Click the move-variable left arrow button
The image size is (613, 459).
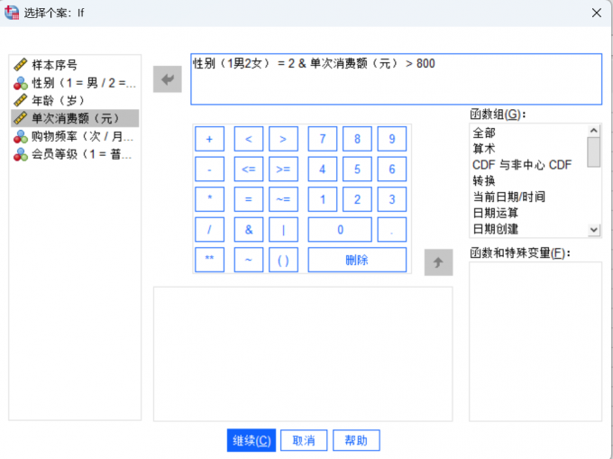click(x=168, y=79)
